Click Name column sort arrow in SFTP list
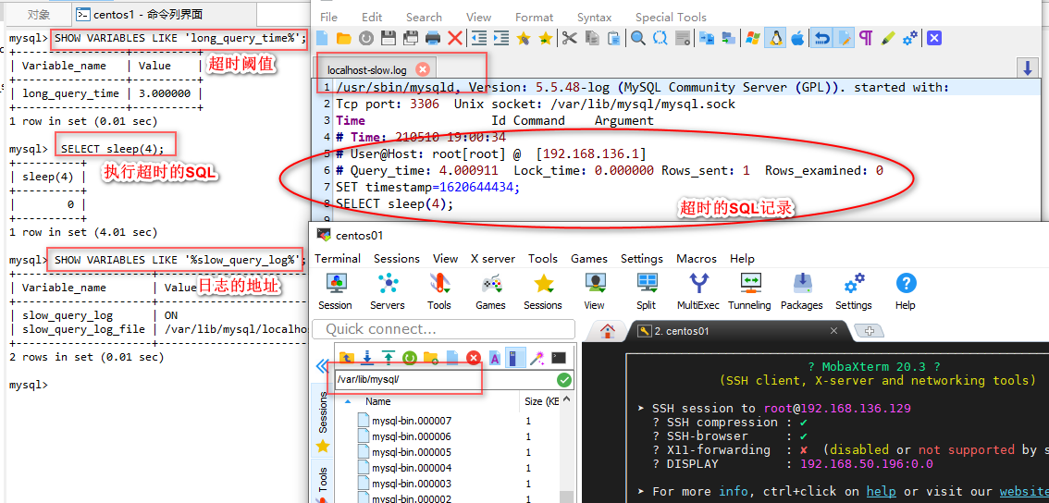 pos(347,402)
